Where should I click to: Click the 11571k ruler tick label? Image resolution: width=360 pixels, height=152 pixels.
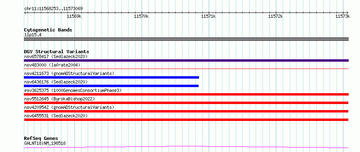click(208, 16)
